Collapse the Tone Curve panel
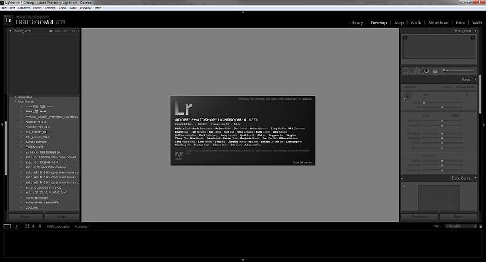 coord(475,178)
